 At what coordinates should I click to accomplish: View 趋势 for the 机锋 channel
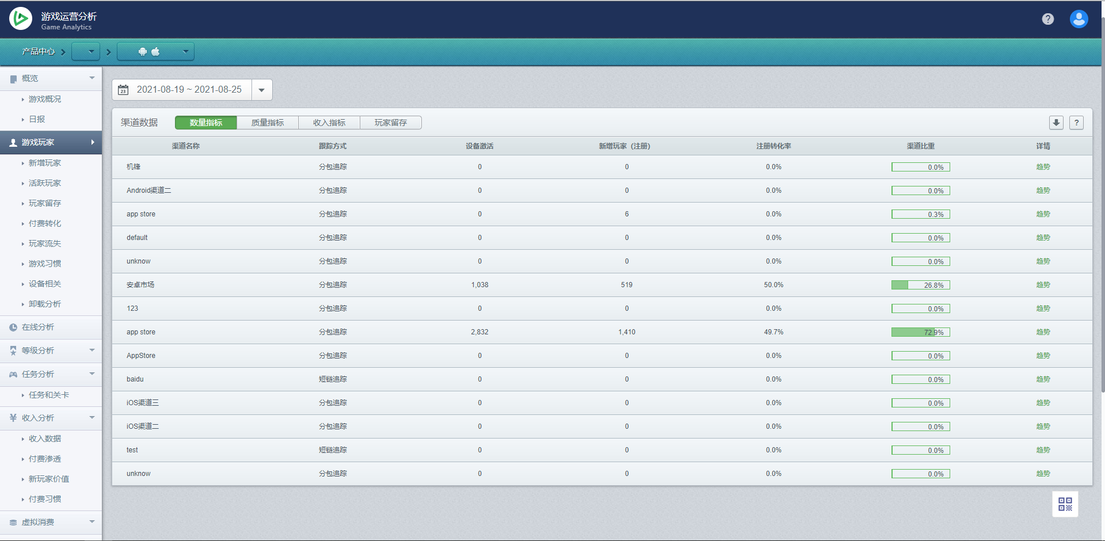tap(1043, 167)
